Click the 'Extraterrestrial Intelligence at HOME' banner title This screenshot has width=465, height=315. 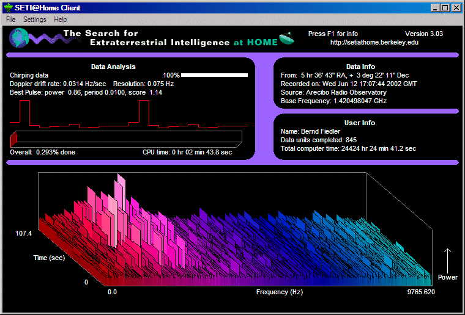[x=184, y=43]
